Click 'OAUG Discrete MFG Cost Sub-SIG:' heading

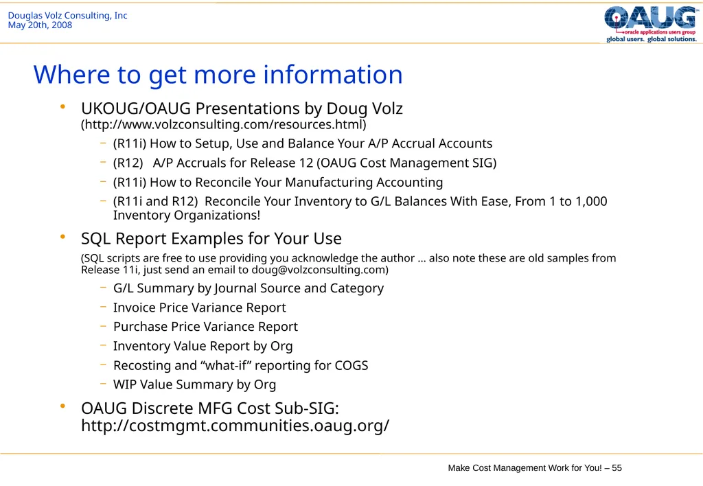tap(210, 408)
